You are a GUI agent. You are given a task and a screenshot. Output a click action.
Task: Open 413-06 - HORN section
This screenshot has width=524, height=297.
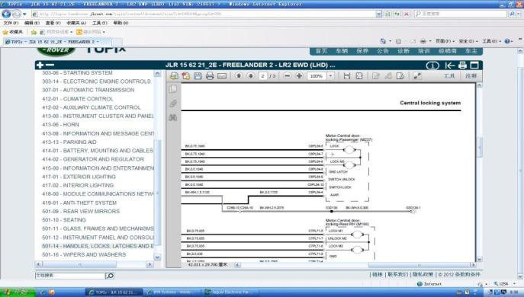tap(60, 124)
